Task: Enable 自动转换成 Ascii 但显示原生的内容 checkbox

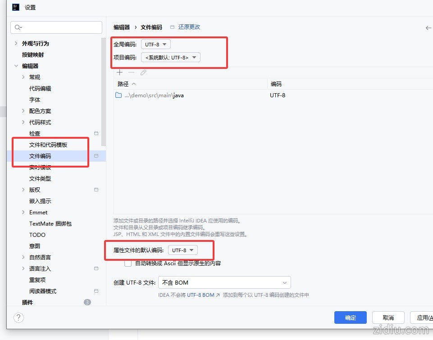Action: pyautogui.click(x=128, y=263)
